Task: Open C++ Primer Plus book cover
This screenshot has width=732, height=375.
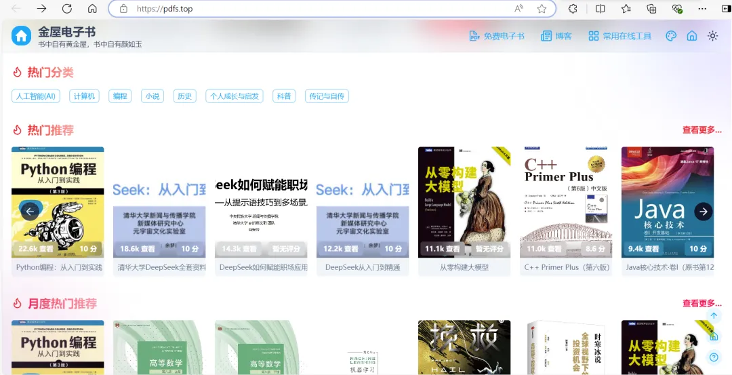Action: point(566,202)
